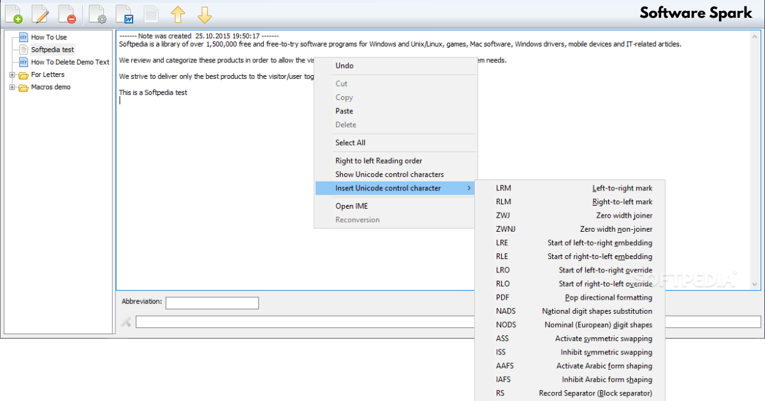765x401 pixels.
Task: Insert ZWNJ Zero width non-joiner
Action: tap(570, 229)
